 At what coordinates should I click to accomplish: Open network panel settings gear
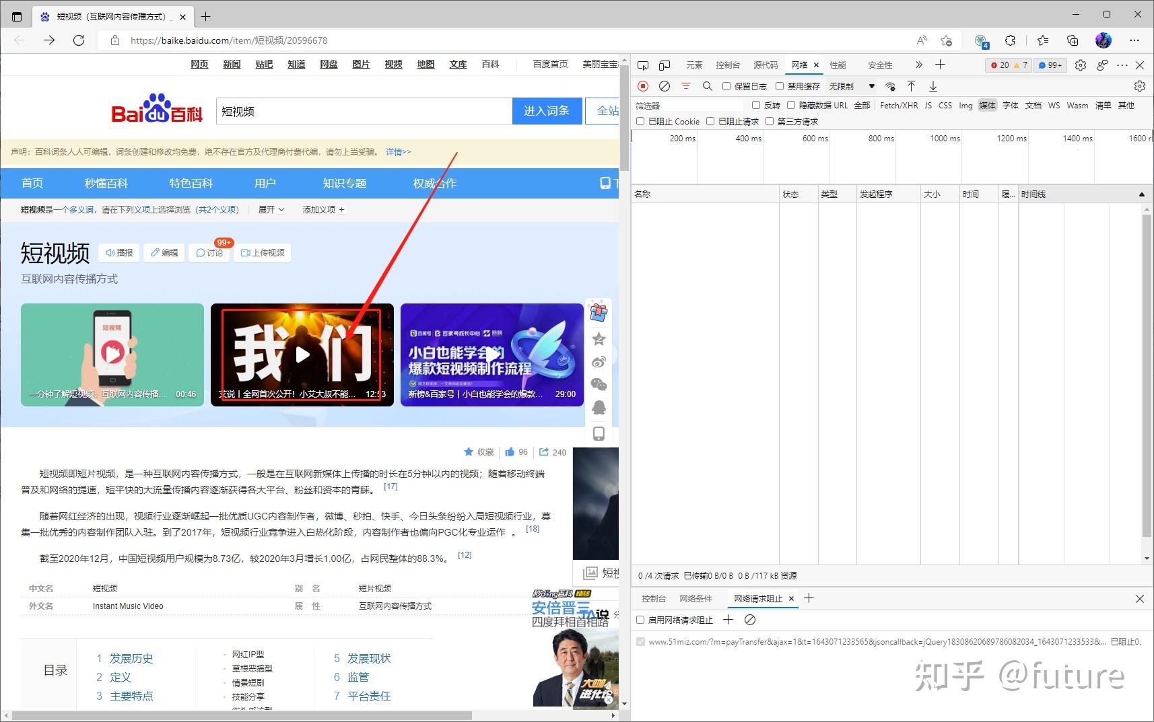1140,86
